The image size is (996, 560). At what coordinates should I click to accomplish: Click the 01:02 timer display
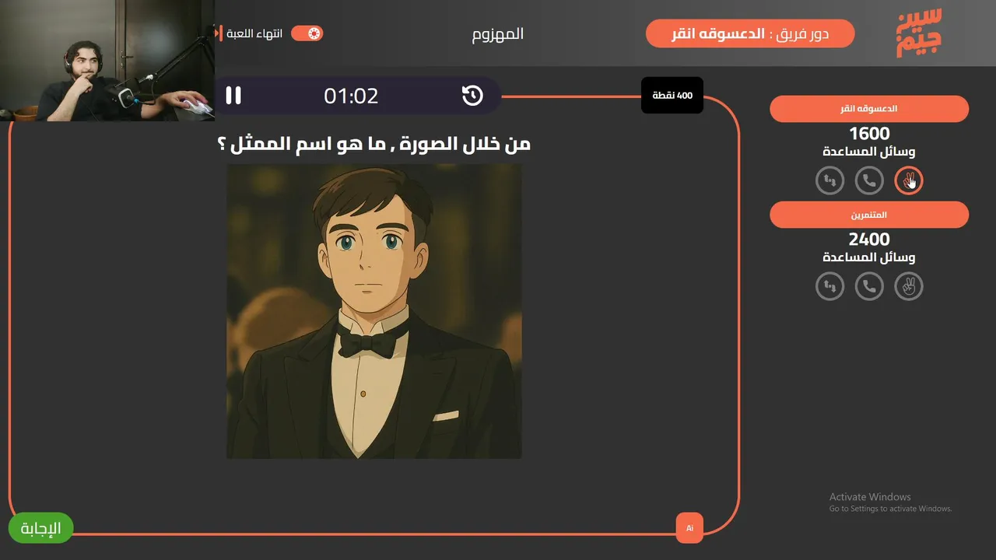[x=351, y=96]
